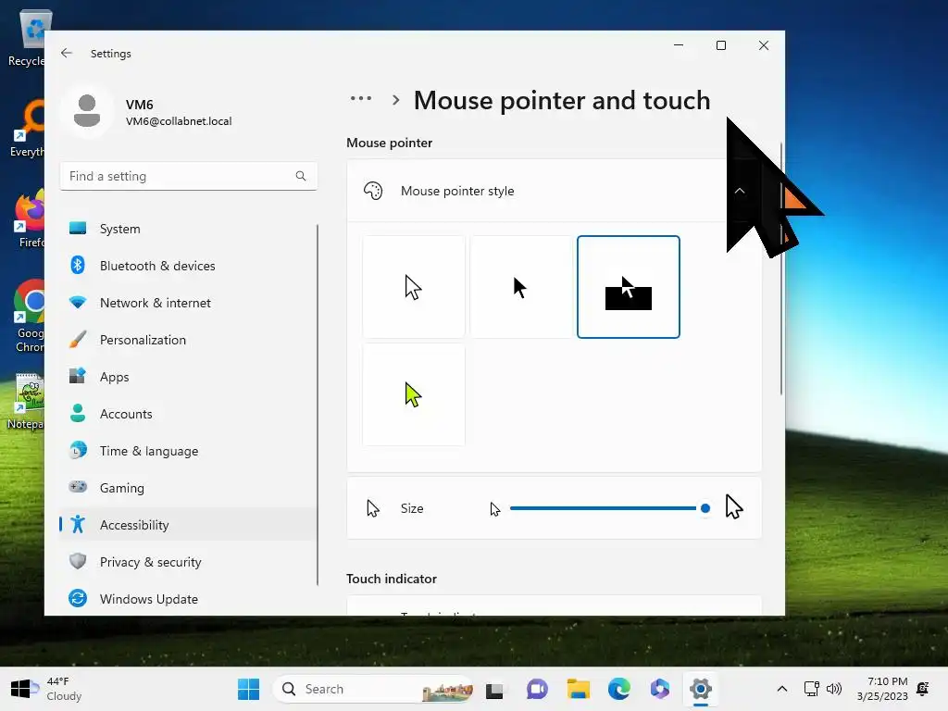Open System settings
The width and height of the screenshot is (948, 711).
click(189, 229)
